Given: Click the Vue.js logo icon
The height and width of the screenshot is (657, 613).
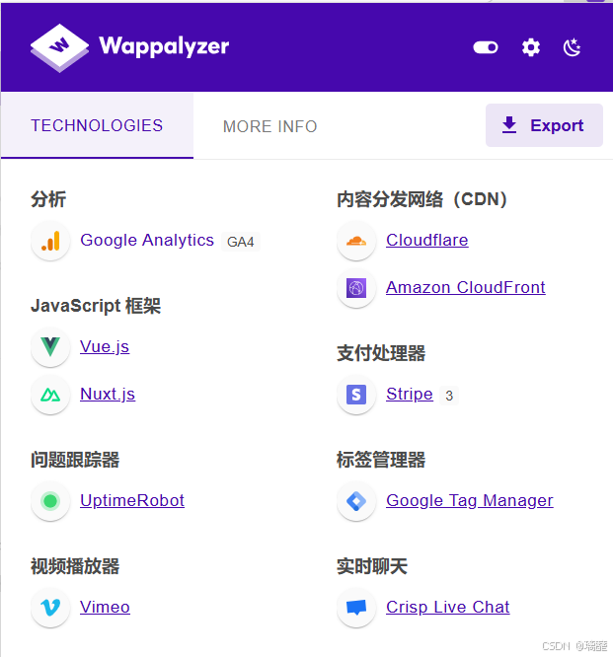Looking at the screenshot, I should [50, 347].
